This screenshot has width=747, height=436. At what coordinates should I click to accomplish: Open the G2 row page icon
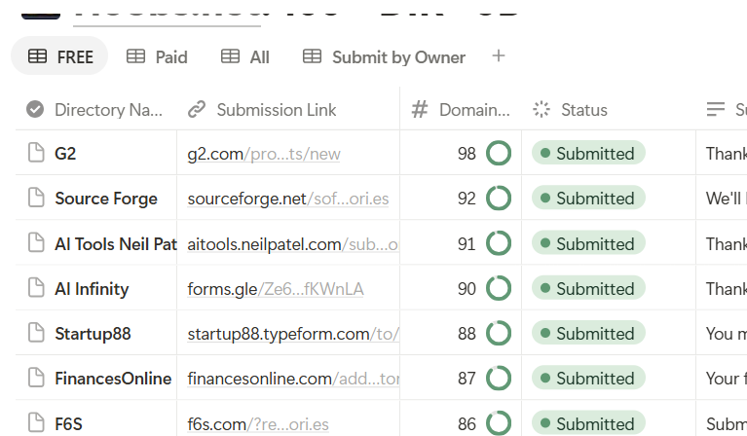coord(36,153)
